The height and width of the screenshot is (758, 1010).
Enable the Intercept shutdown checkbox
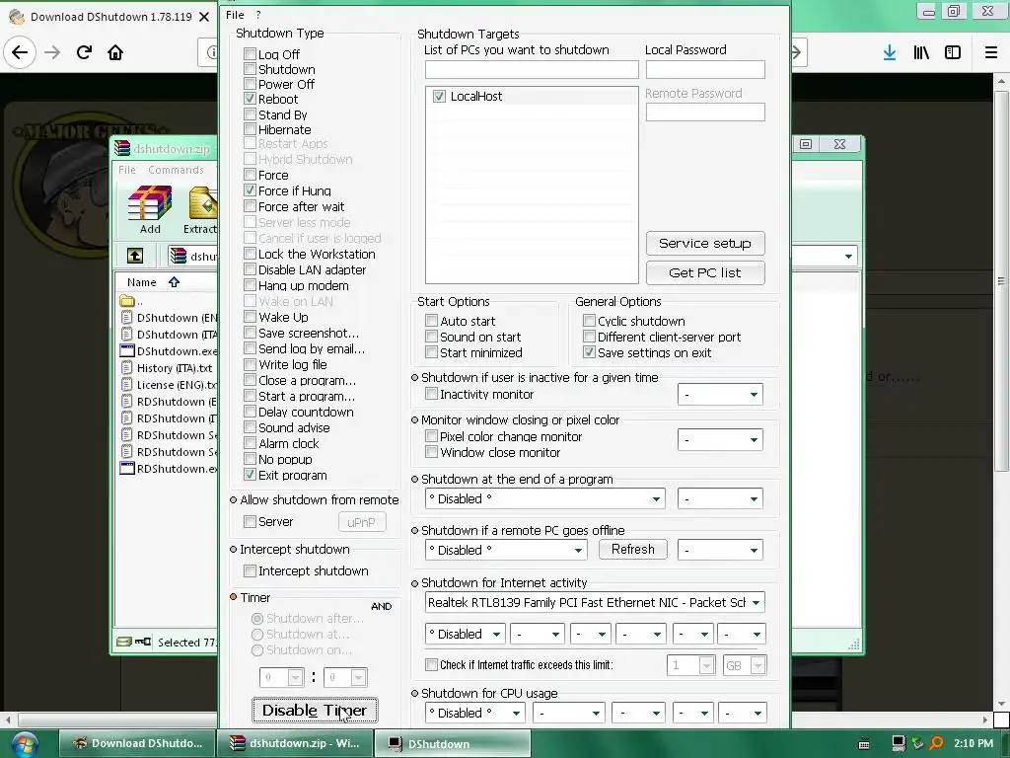tap(250, 570)
